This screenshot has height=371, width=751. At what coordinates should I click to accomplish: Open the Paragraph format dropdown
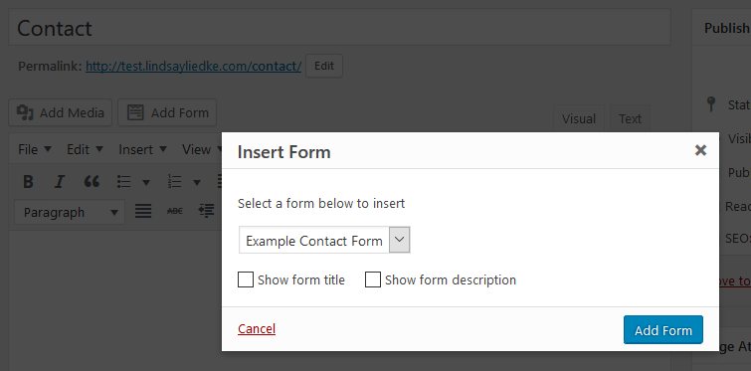70,212
